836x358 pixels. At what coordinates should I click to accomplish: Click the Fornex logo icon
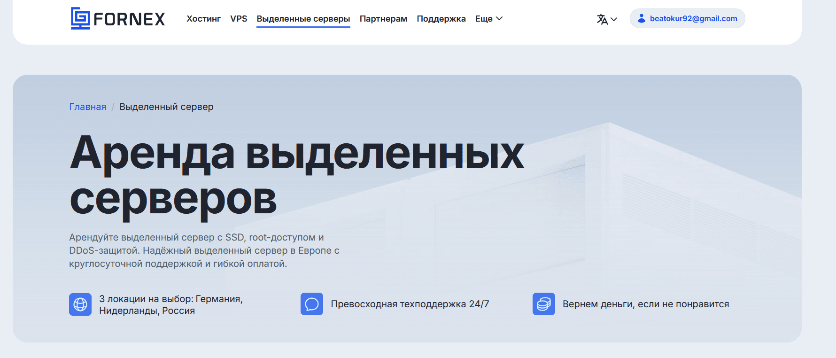tap(80, 18)
